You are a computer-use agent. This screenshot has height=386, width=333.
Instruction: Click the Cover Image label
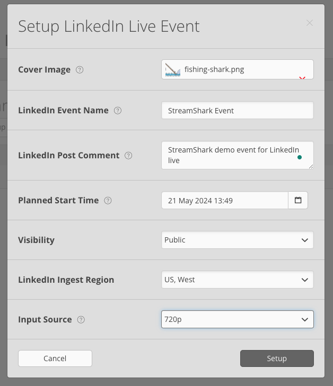tap(45, 70)
